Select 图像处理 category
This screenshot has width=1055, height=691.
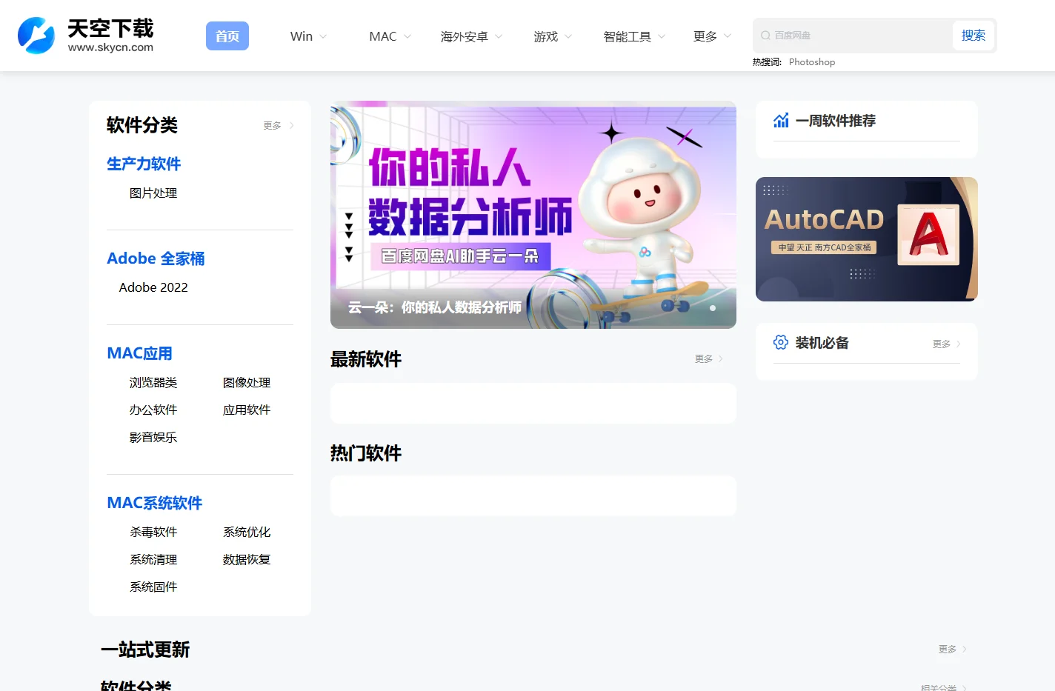click(247, 382)
